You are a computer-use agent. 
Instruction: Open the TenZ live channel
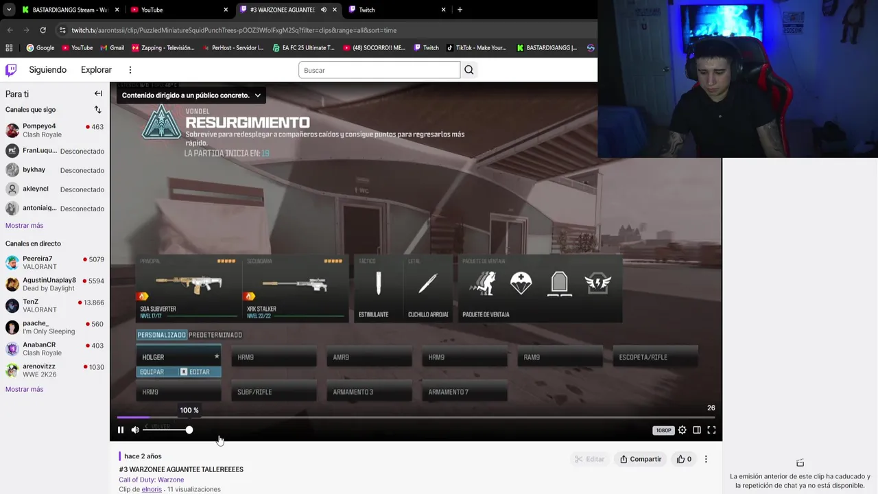click(55, 306)
